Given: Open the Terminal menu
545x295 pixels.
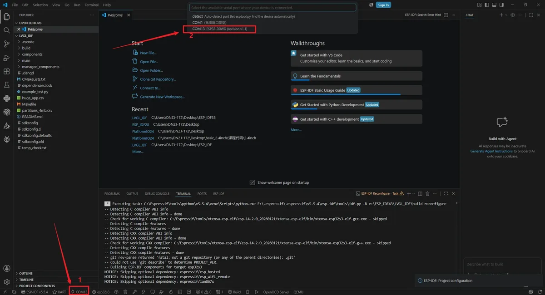Looking at the screenshot, I should 91,5.
